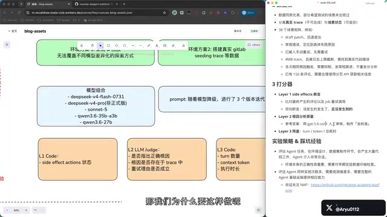387x217 pixels.
Task: Select the blue model combination box
Action: coord(96,106)
